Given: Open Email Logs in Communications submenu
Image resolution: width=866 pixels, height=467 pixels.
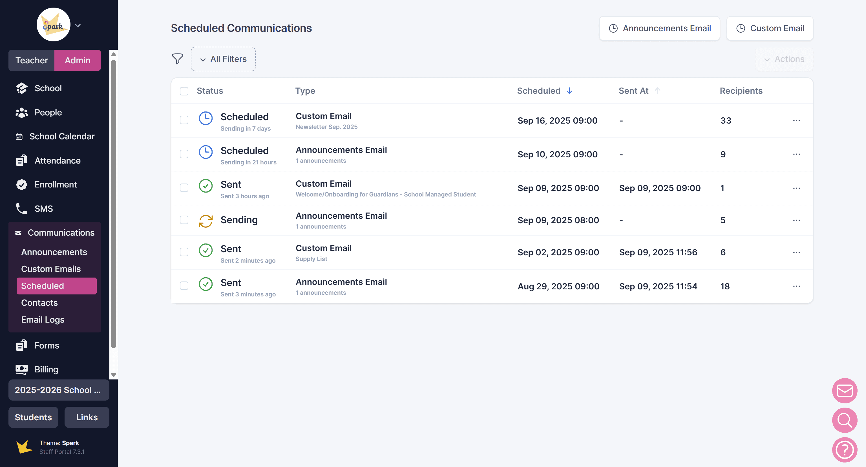Looking at the screenshot, I should [43, 319].
